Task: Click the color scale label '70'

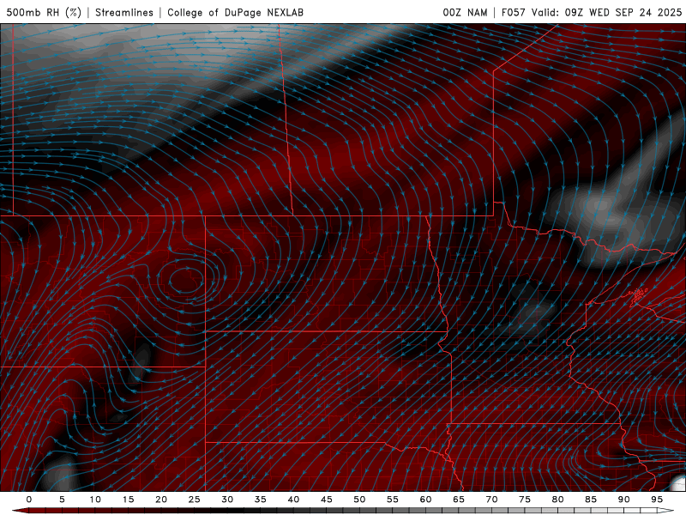Action: point(491,500)
